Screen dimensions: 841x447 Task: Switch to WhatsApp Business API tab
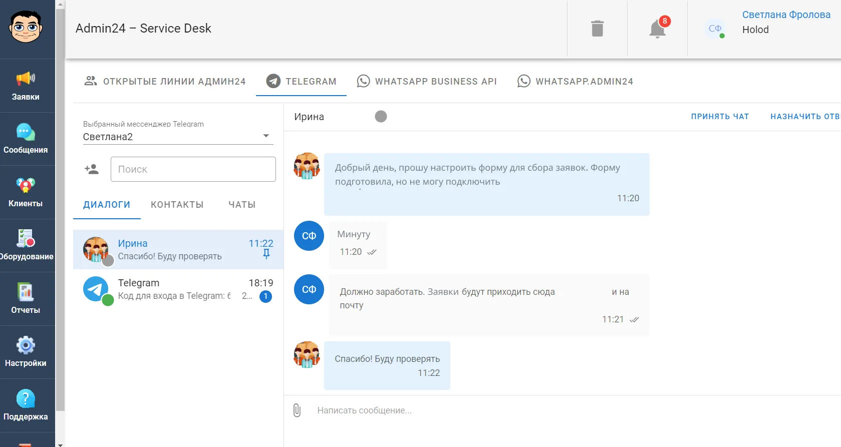pyautogui.click(x=427, y=81)
